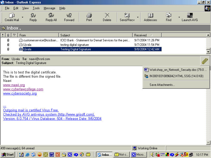Open the File menu
211x158 pixels.
[x=7, y=8]
